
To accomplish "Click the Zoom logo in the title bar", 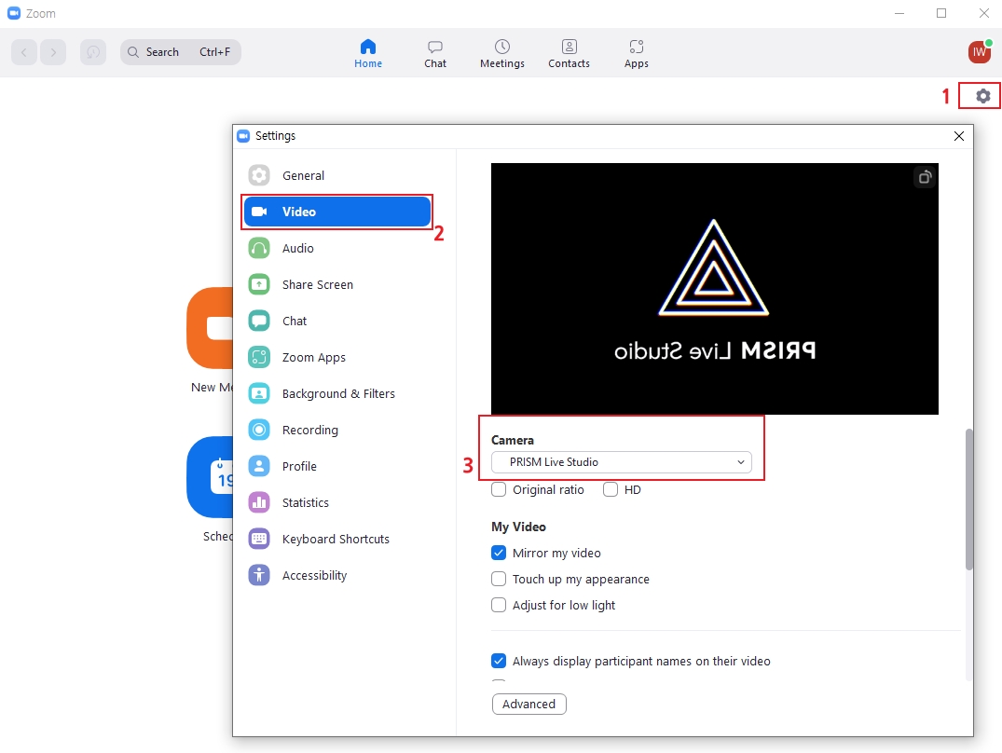I will point(14,13).
